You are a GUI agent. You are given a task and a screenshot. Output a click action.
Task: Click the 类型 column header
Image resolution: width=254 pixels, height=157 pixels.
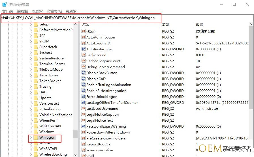[165, 25]
